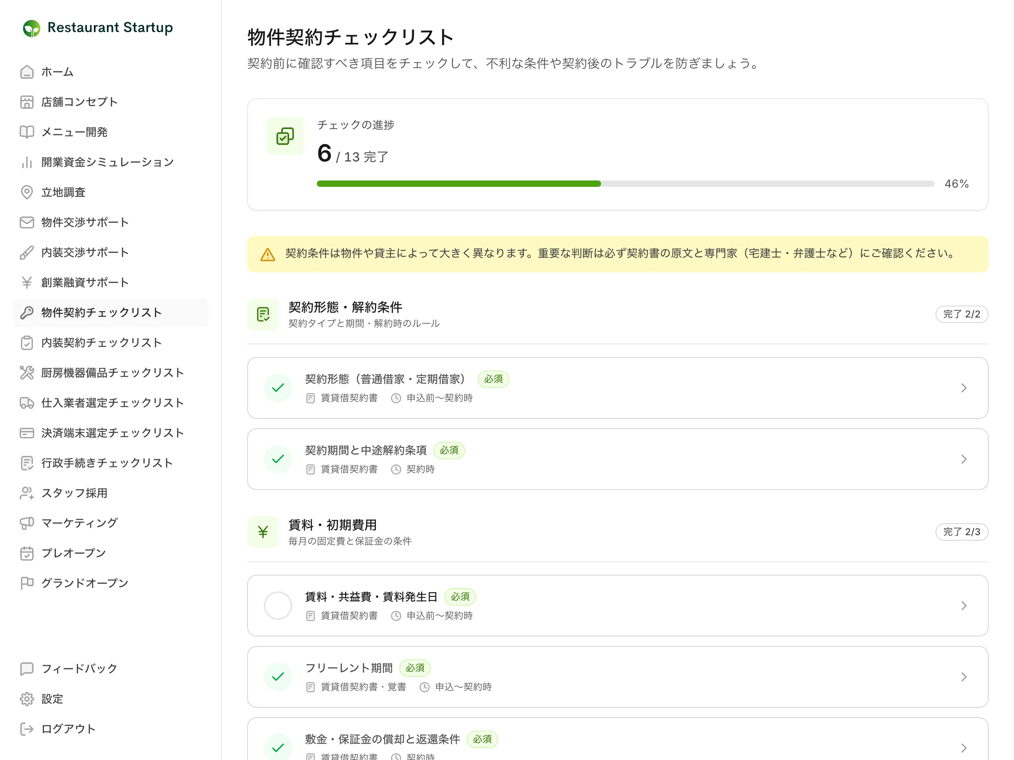This screenshot has width=1014, height=760.
Task: Uncheck 契約形態（普通借家・定期借家） item
Action: [x=278, y=388]
